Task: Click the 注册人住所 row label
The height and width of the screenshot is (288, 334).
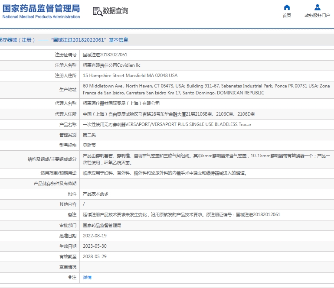Action: [65, 75]
